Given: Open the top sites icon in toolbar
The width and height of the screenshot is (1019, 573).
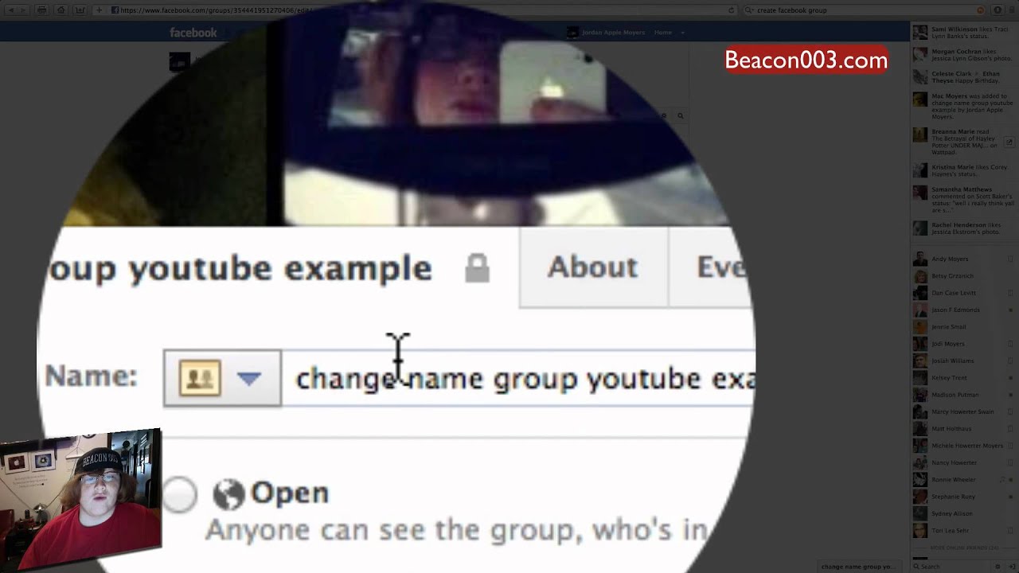Looking at the screenshot, I should point(80,10).
